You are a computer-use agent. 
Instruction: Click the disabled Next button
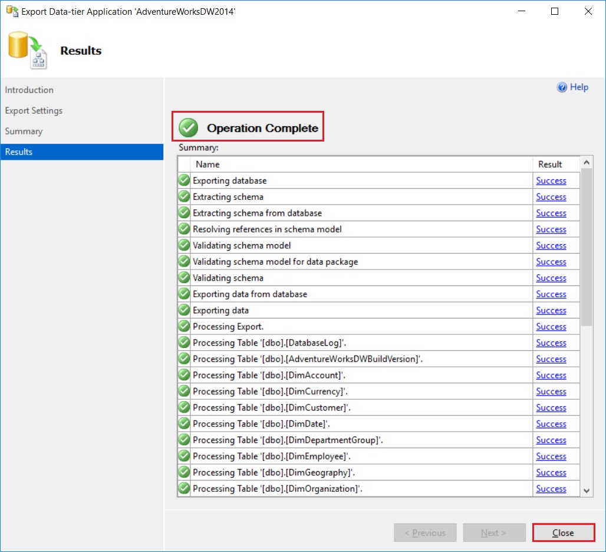click(495, 533)
